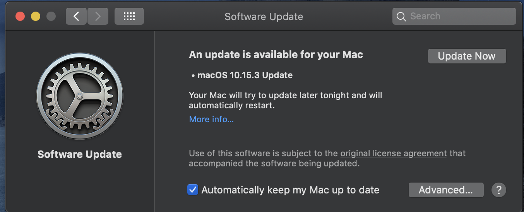Click the gray disabled zoom window button
The image size is (524, 212).
point(51,16)
